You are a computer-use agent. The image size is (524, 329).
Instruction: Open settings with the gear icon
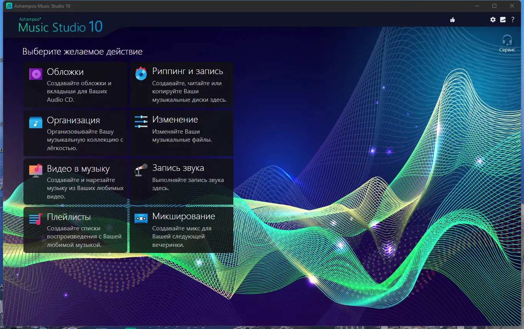(x=493, y=20)
